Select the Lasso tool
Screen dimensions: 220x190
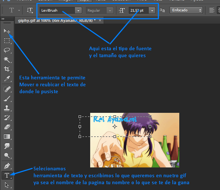(7, 50)
